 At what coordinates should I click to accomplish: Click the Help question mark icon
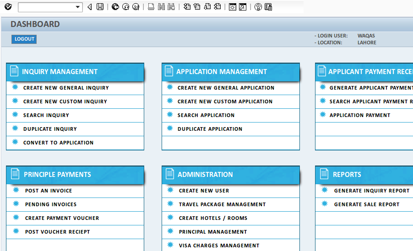[258, 7]
